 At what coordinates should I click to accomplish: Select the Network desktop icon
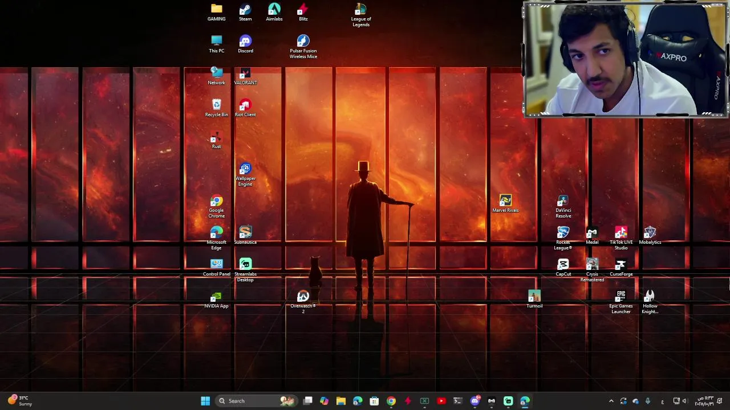pyautogui.click(x=216, y=76)
